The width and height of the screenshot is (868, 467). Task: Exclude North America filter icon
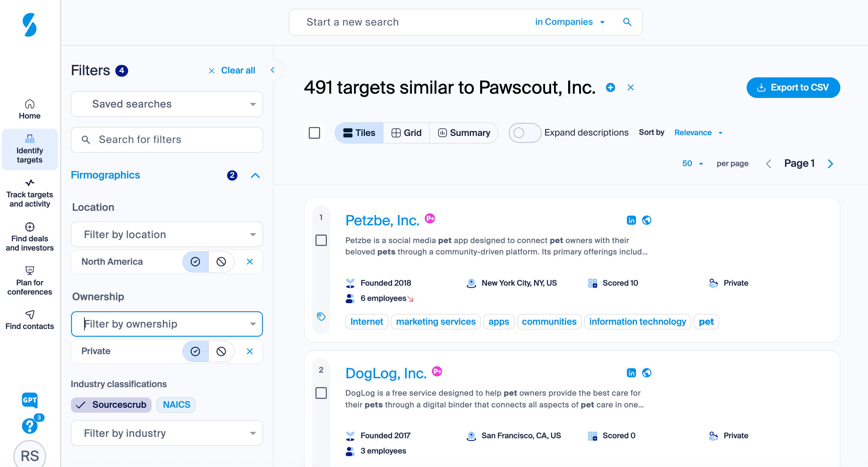click(221, 262)
